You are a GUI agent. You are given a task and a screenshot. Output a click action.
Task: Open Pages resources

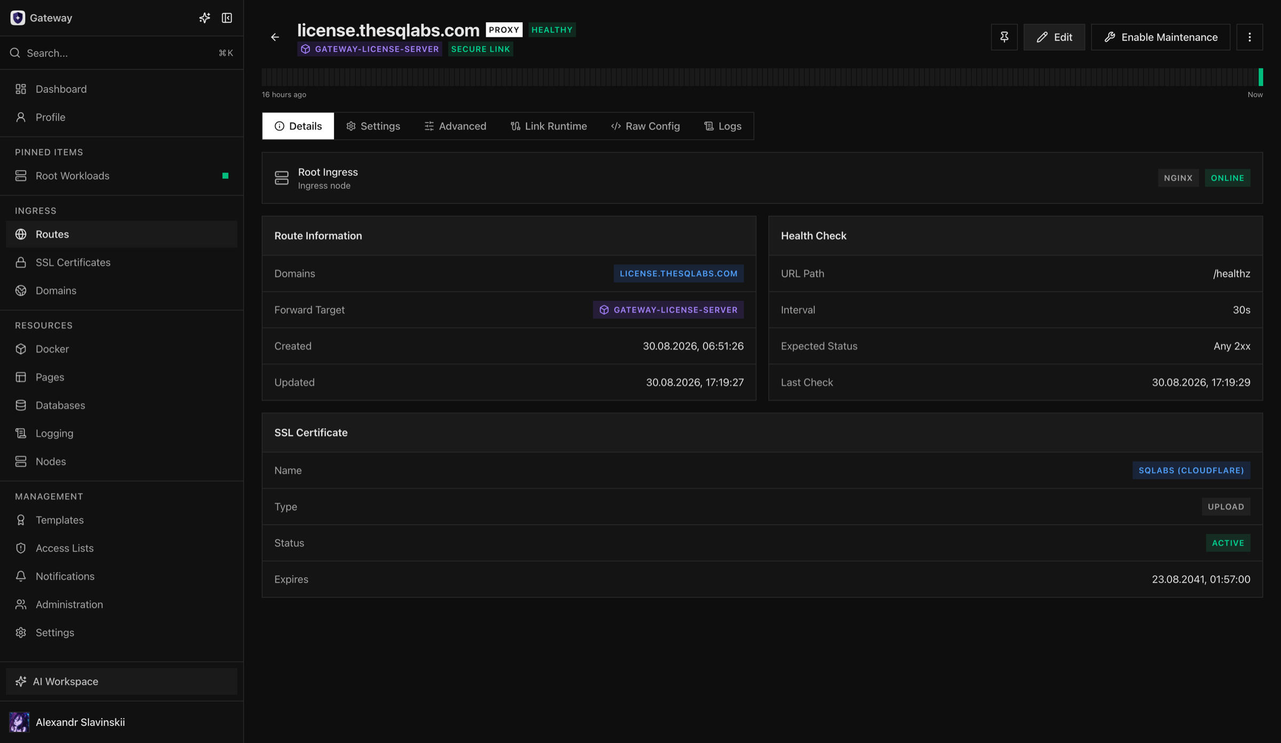click(122, 377)
